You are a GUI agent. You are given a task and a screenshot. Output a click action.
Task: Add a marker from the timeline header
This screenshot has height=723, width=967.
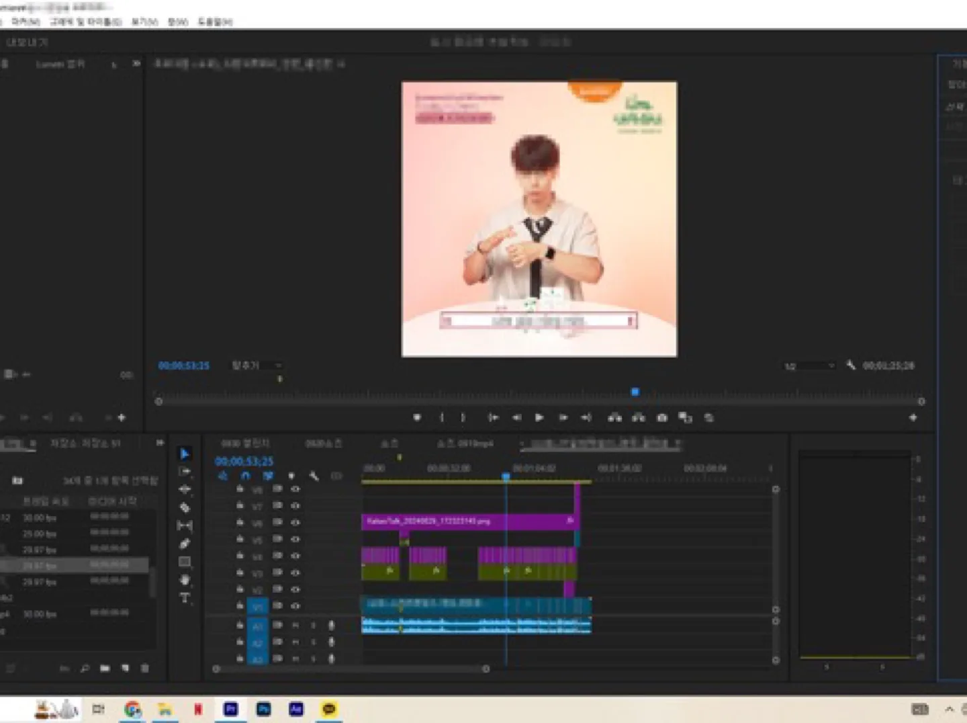[x=291, y=476]
